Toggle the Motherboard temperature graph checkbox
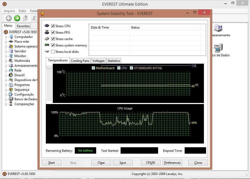The width and height of the screenshot is (250, 179). tap(94, 68)
